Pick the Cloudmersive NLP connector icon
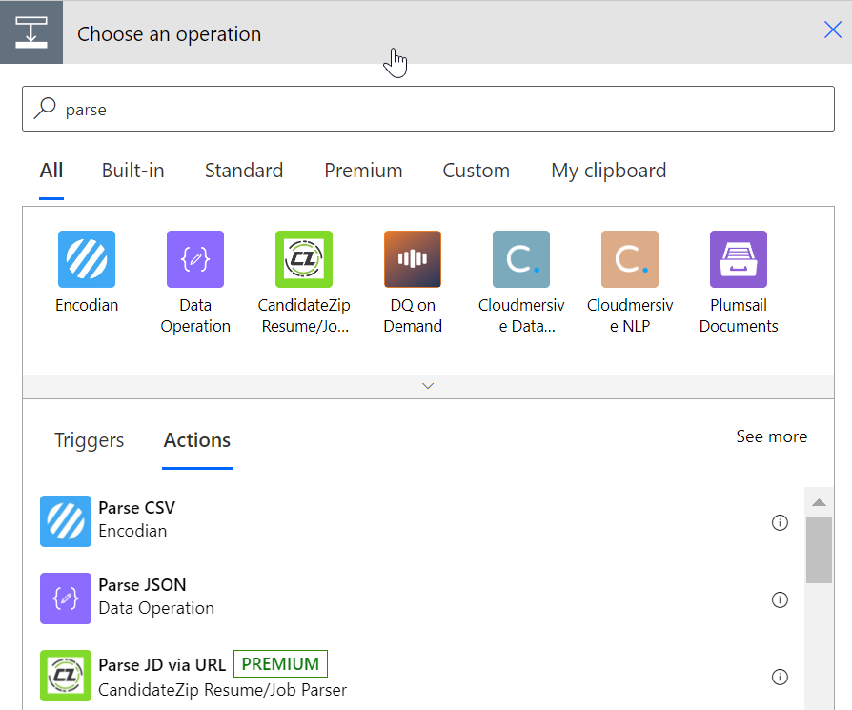This screenshot has height=710, width=852. tap(630, 259)
